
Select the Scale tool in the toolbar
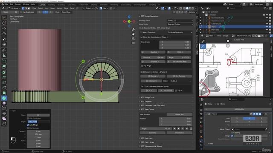(4, 39)
